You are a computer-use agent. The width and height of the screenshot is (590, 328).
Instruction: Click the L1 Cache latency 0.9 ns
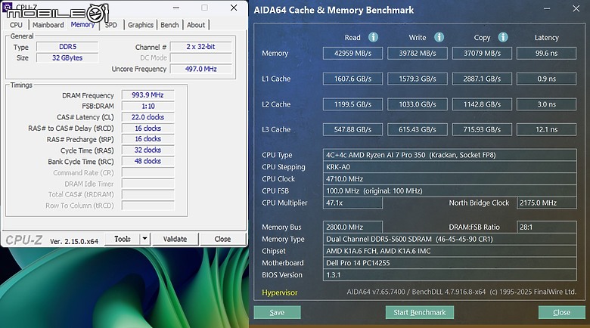pos(546,79)
